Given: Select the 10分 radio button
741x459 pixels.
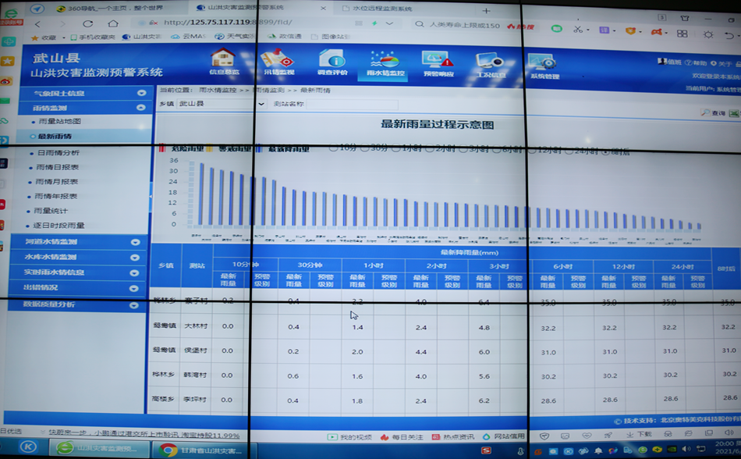Looking at the screenshot, I should click(x=333, y=148).
